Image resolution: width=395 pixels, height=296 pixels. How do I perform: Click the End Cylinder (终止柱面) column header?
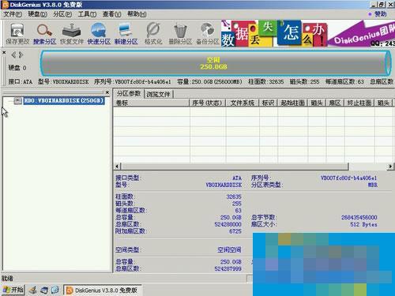pos(359,103)
